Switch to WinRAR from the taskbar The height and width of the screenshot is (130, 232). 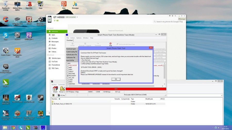coord(35,128)
